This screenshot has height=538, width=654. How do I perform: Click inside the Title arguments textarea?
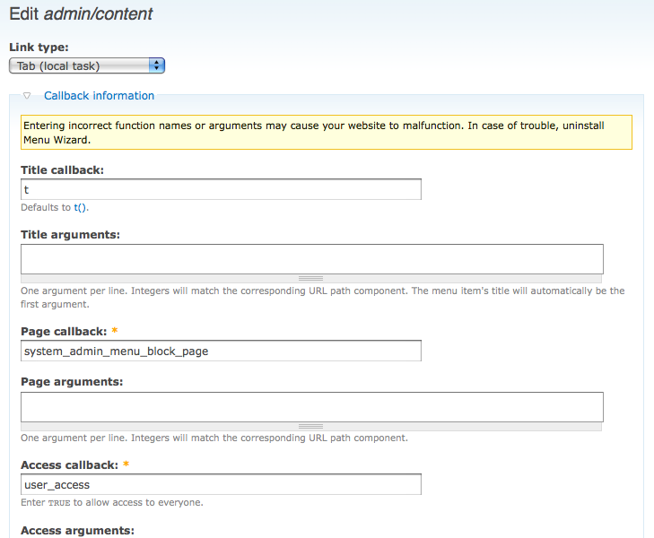(311, 258)
